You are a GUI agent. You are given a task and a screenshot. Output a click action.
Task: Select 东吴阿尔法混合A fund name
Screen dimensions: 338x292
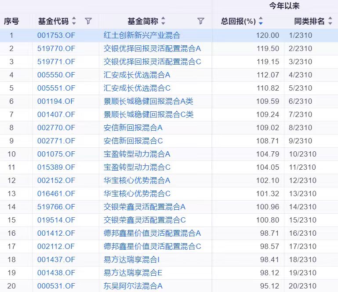click(x=133, y=286)
